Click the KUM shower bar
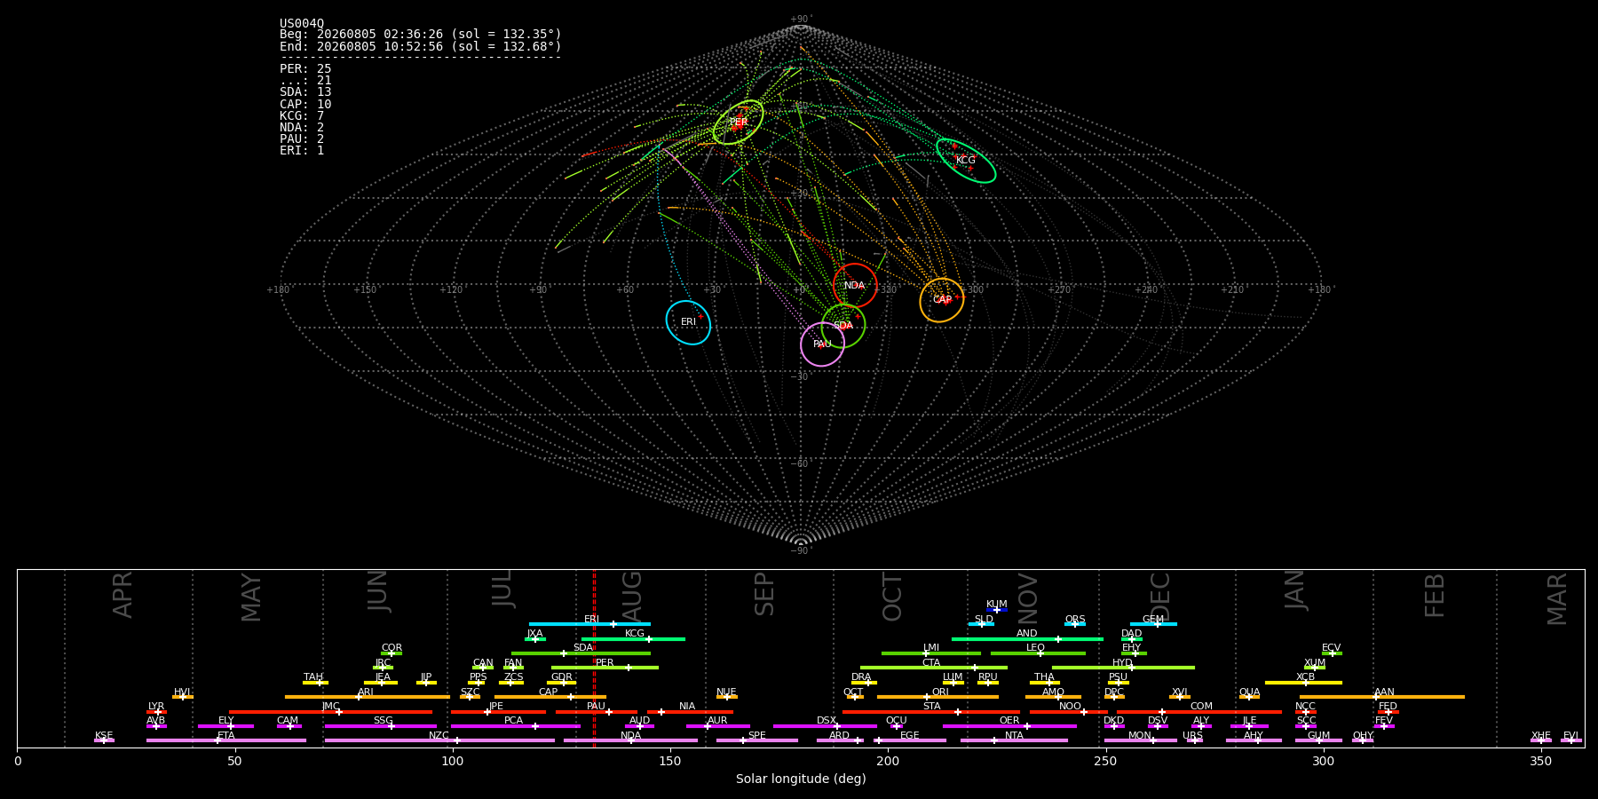This screenshot has width=1598, height=799. coord(997,610)
